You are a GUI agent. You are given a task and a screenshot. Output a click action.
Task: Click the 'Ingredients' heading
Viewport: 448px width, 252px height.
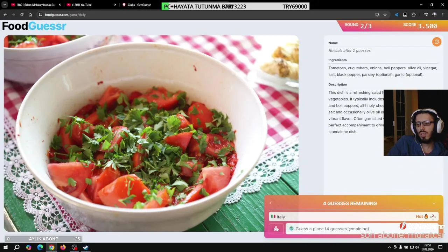point(337,60)
